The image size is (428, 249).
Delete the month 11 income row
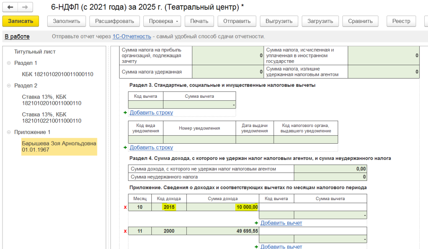point(125,231)
